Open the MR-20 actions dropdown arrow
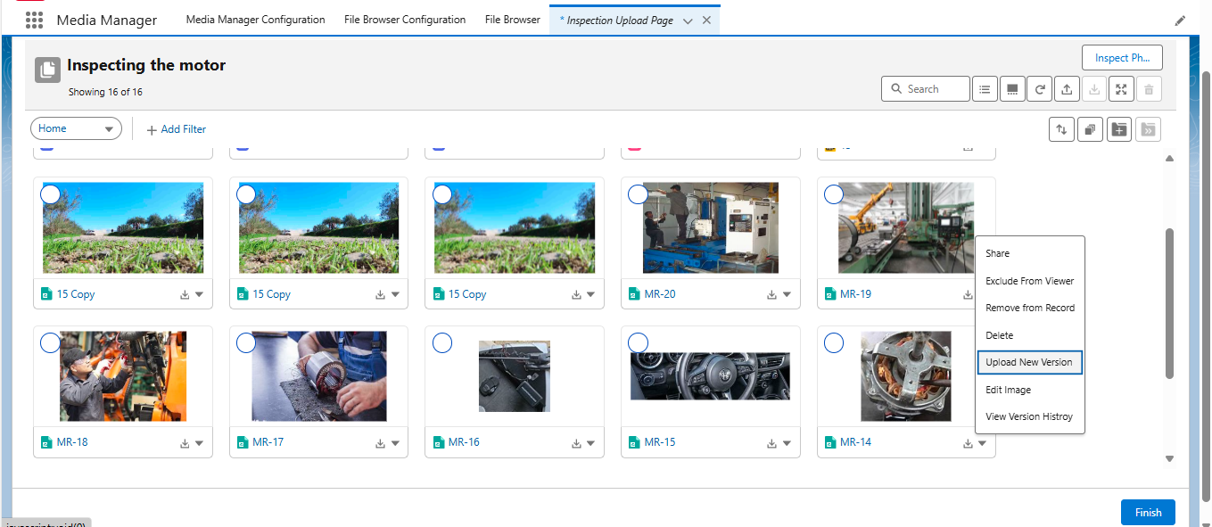 (x=787, y=294)
